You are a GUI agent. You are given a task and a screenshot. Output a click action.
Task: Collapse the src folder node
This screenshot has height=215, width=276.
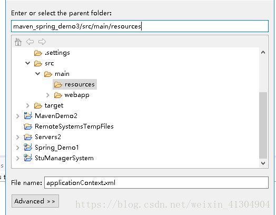[27, 63]
